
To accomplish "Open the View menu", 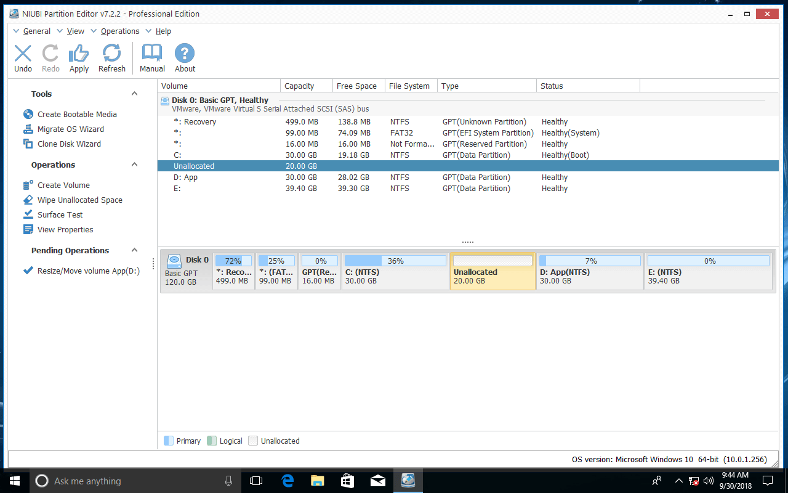I will pos(76,31).
